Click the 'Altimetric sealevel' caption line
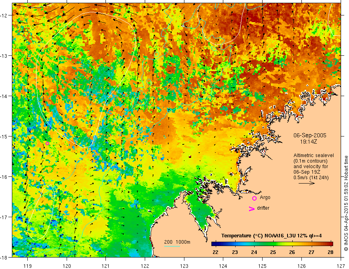The image size is (349, 269). click(x=314, y=155)
